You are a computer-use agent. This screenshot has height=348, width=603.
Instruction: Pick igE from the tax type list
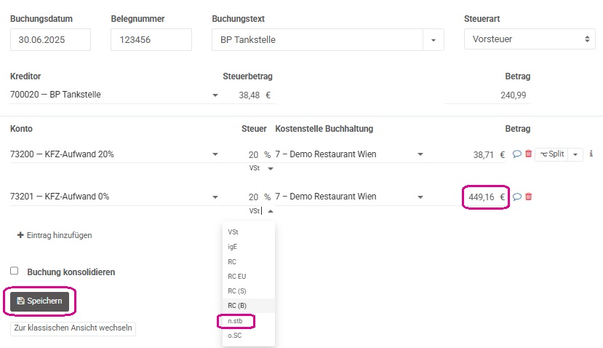click(232, 247)
